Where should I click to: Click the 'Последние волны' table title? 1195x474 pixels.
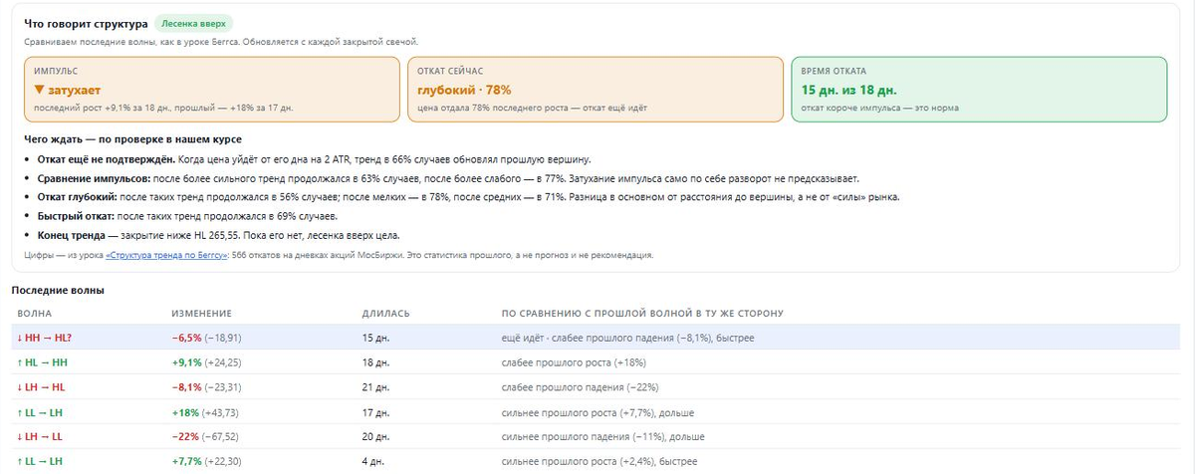tap(58, 290)
